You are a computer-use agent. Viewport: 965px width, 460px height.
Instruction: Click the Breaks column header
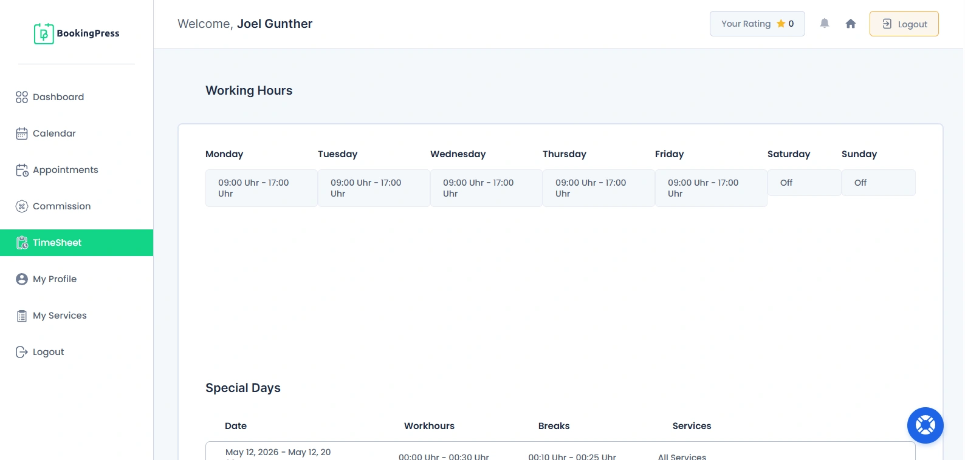pos(554,426)
